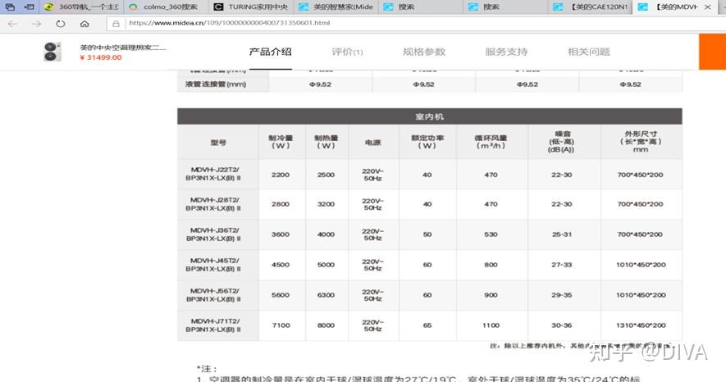726x382 pixels.
Task: Go back with the browser back arrow
Action: 12,24
